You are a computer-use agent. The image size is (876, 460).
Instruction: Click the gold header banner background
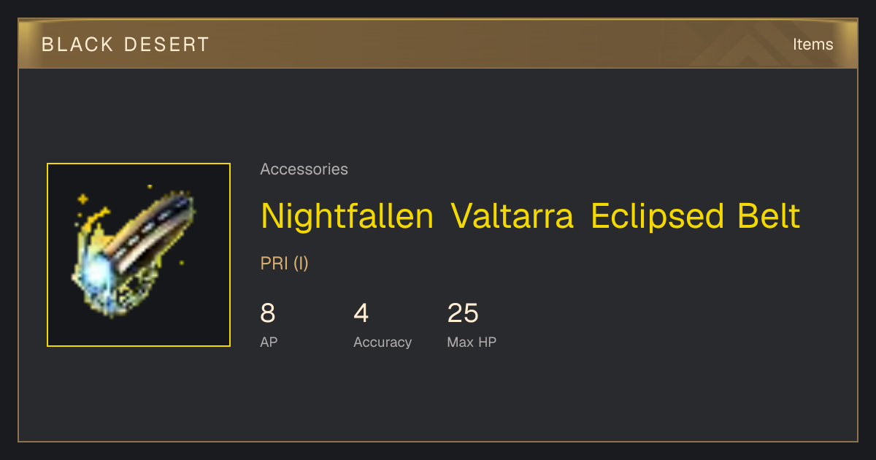(438, 45)
